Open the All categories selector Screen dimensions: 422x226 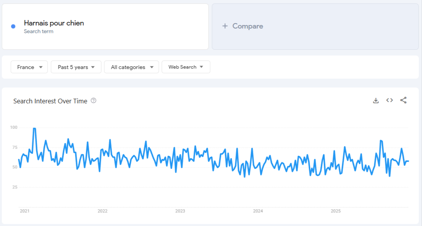tap(131, 67)
